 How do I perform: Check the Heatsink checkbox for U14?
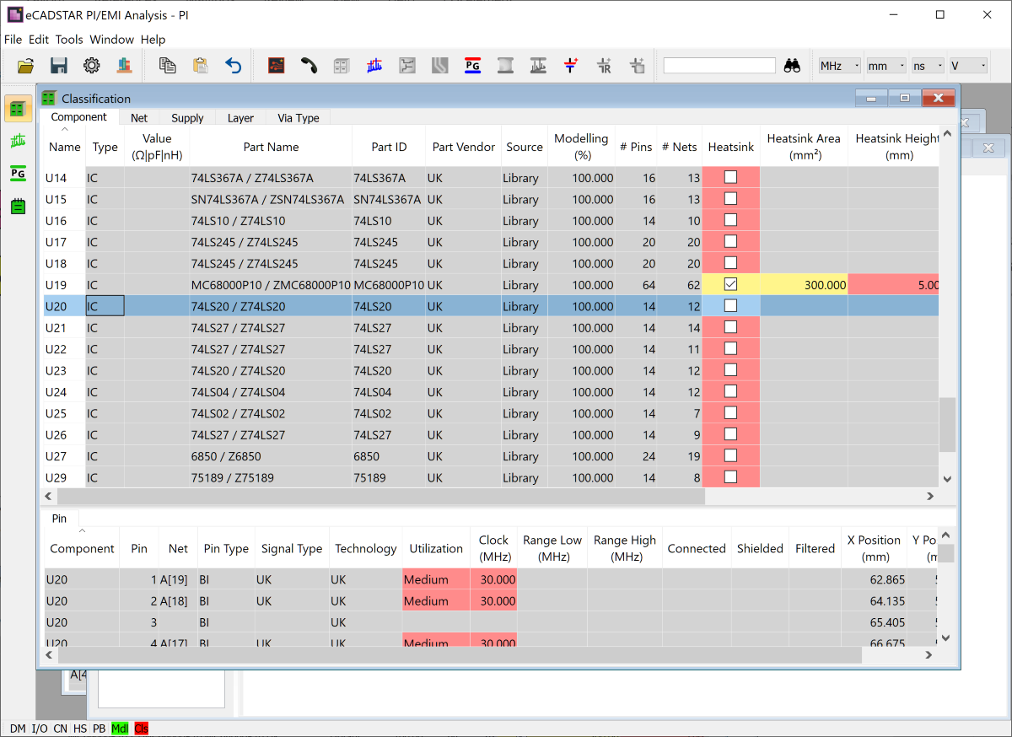click(731, 178)
